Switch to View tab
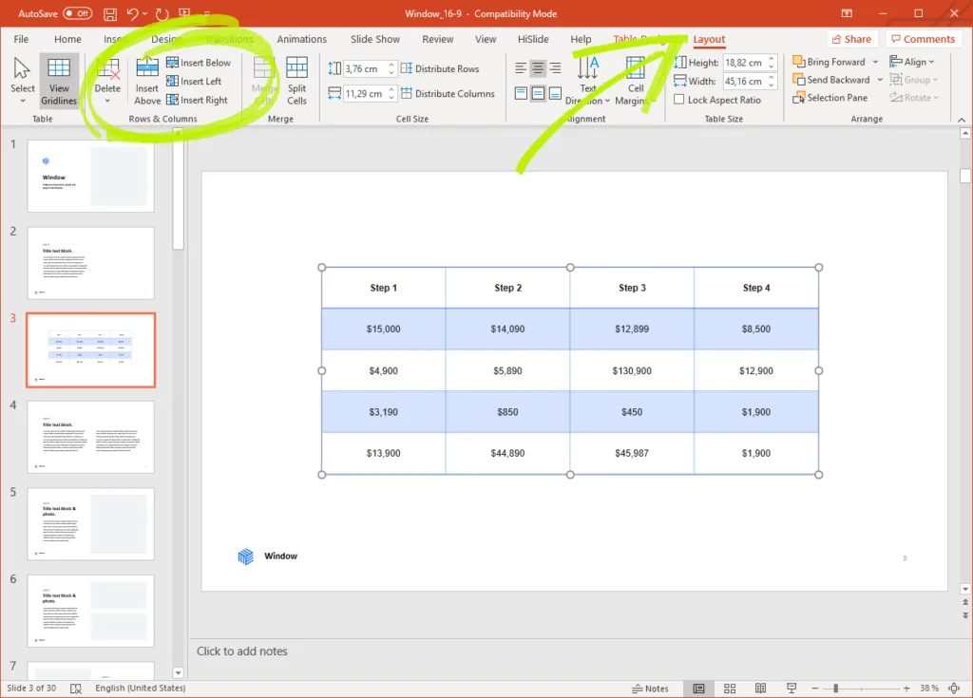 pyautogui.click(x=486, y=39)
